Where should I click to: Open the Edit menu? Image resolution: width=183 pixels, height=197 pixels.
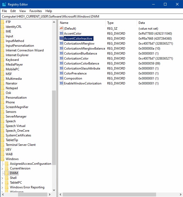pos(13,11)
